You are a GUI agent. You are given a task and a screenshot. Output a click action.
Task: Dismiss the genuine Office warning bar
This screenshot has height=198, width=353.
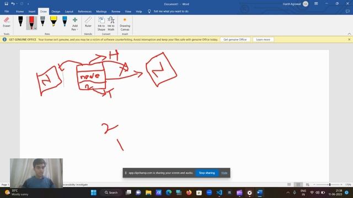pos(349,39)
